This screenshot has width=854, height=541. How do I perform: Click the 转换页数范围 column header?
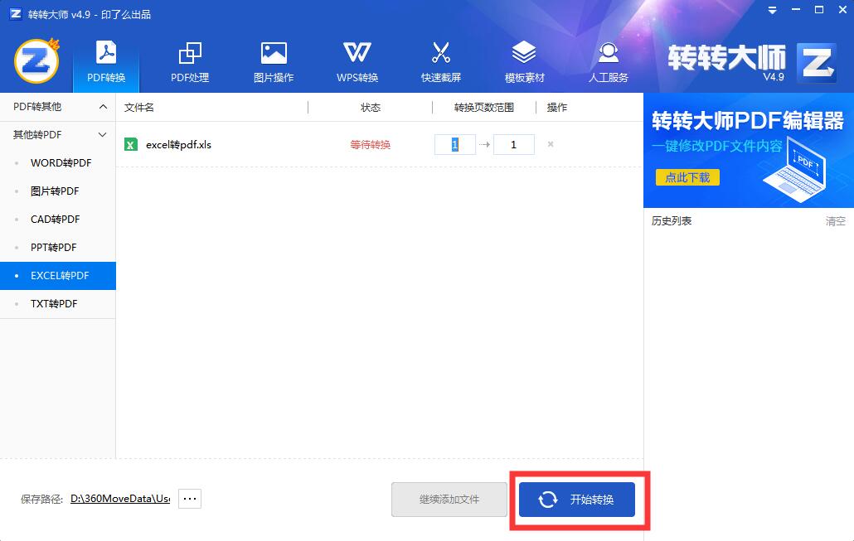tap(484, 108)
